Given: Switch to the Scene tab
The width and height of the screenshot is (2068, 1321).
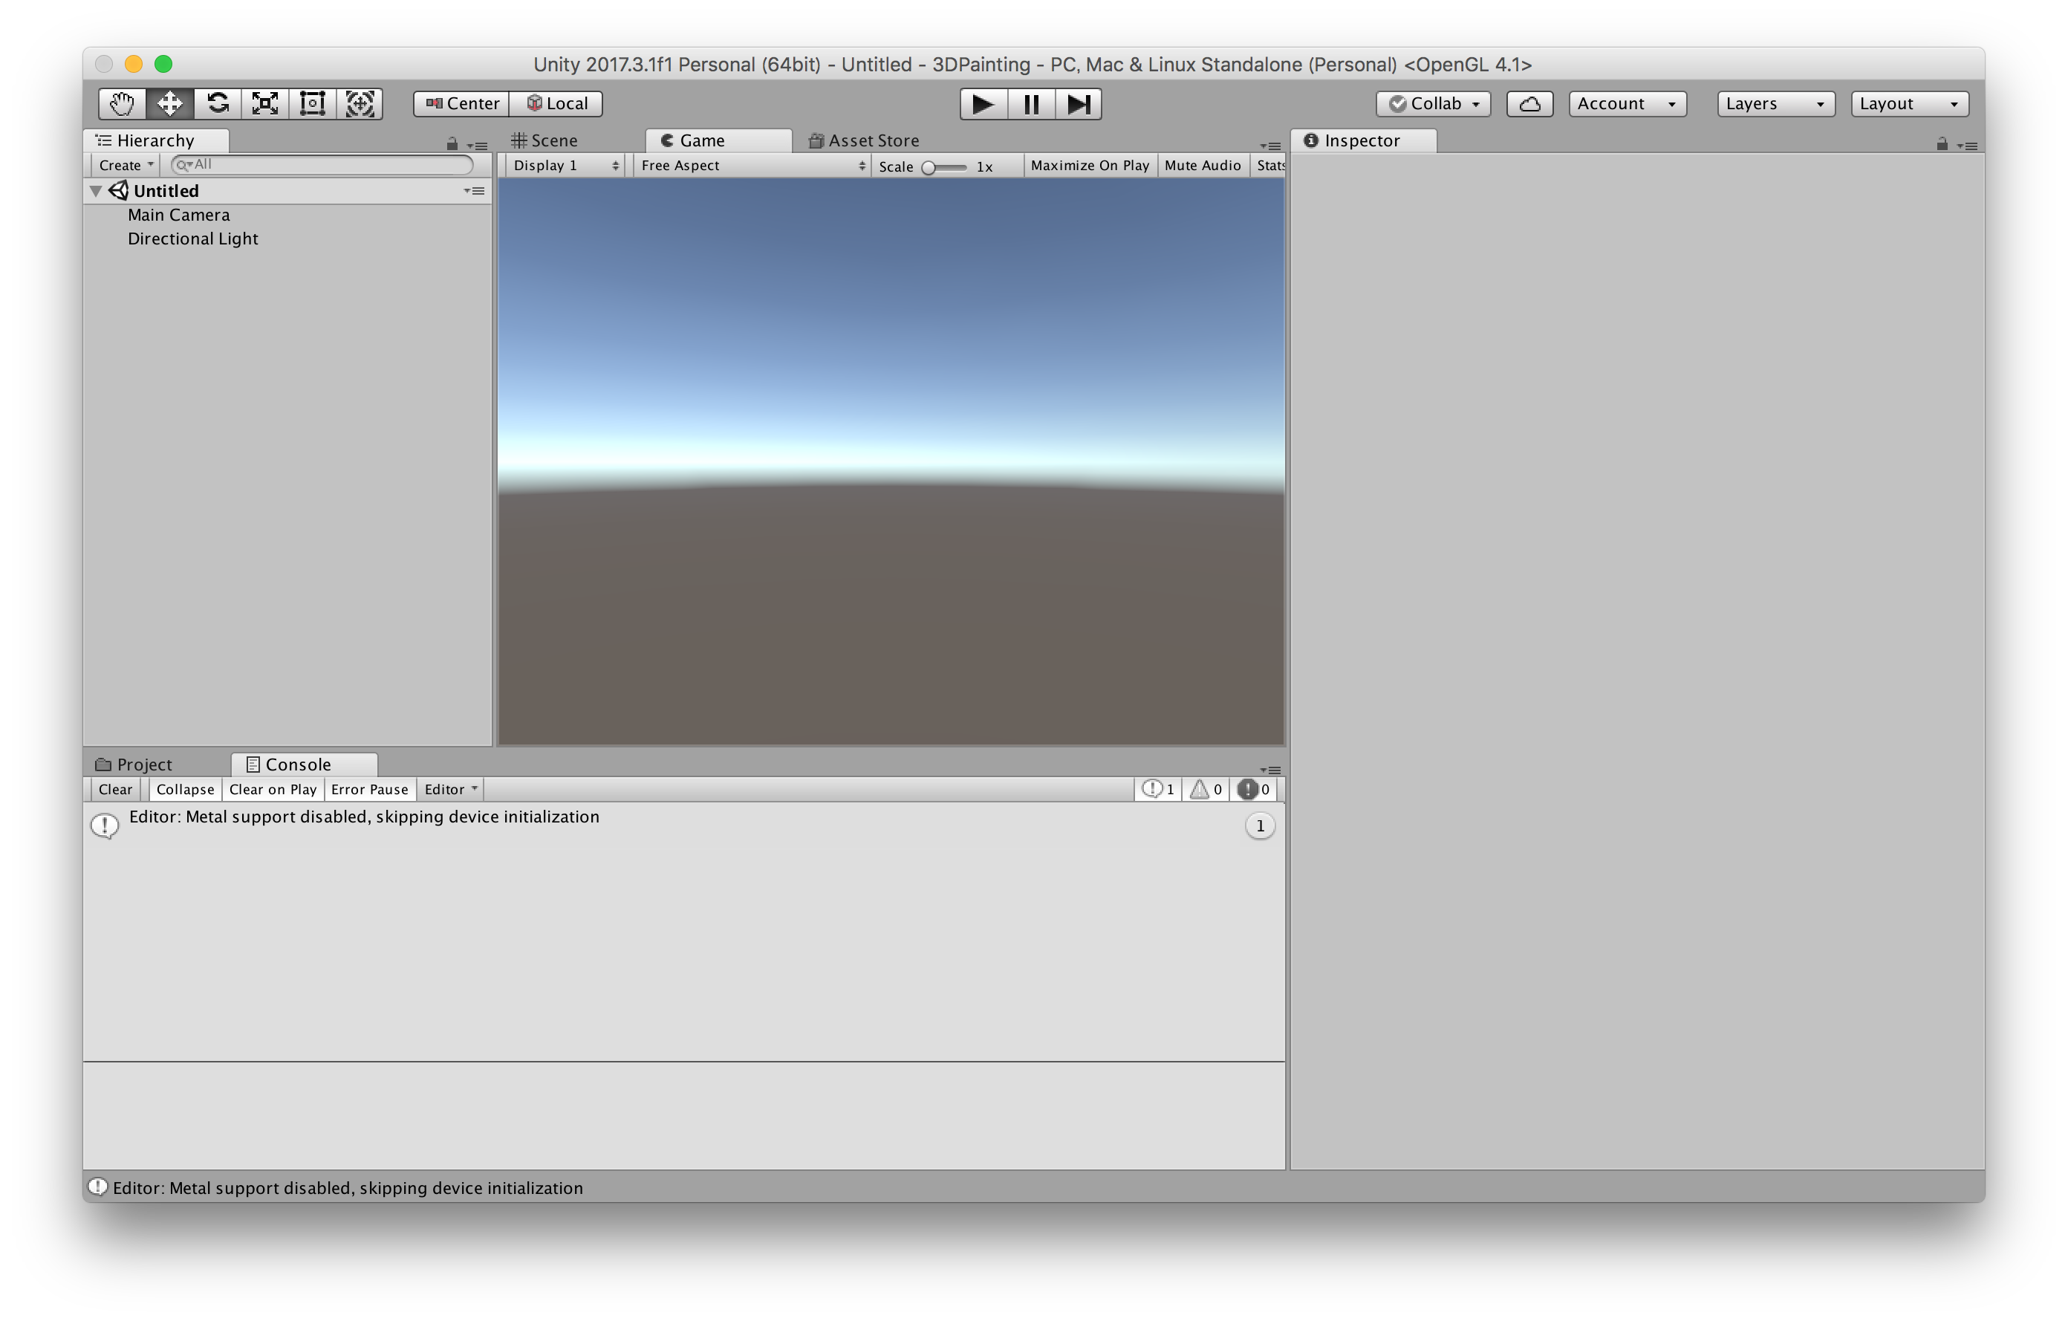Looking at the screenshot, I should [558, 140].
